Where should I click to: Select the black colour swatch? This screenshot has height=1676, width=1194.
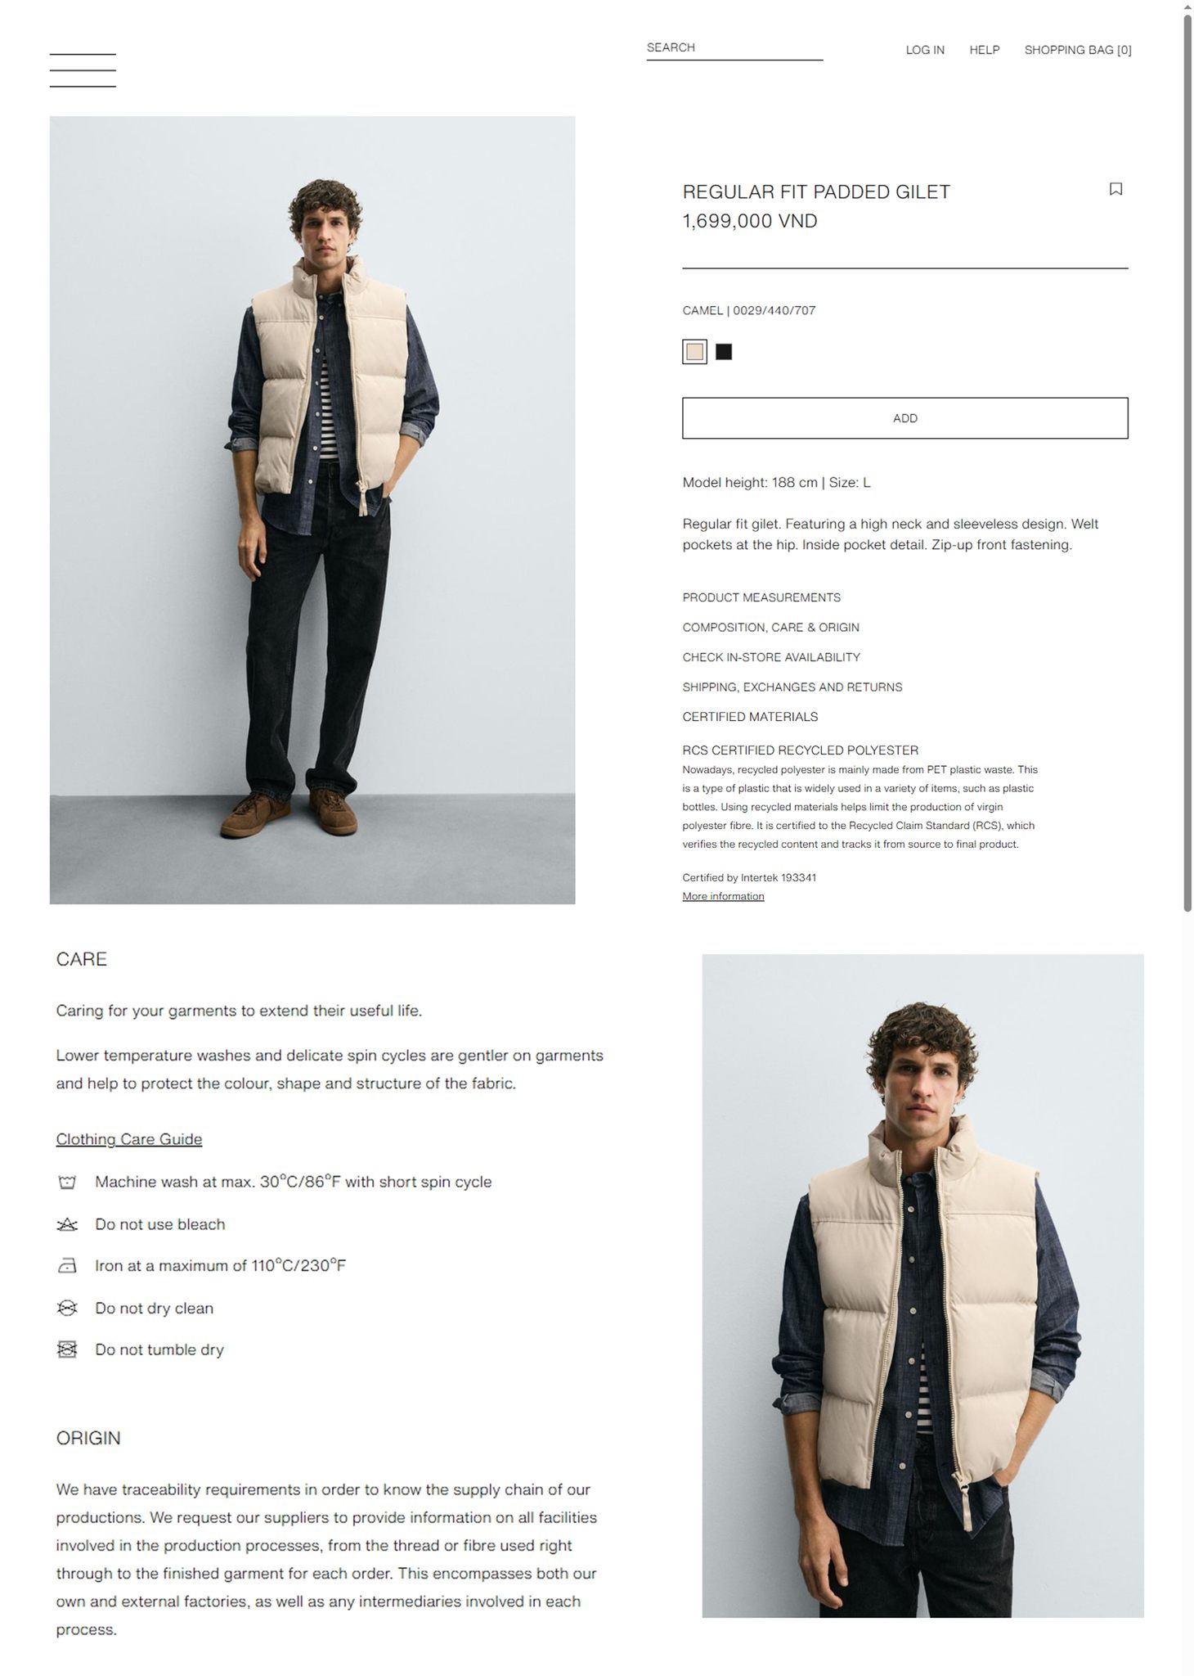click(x=724, y=352)
